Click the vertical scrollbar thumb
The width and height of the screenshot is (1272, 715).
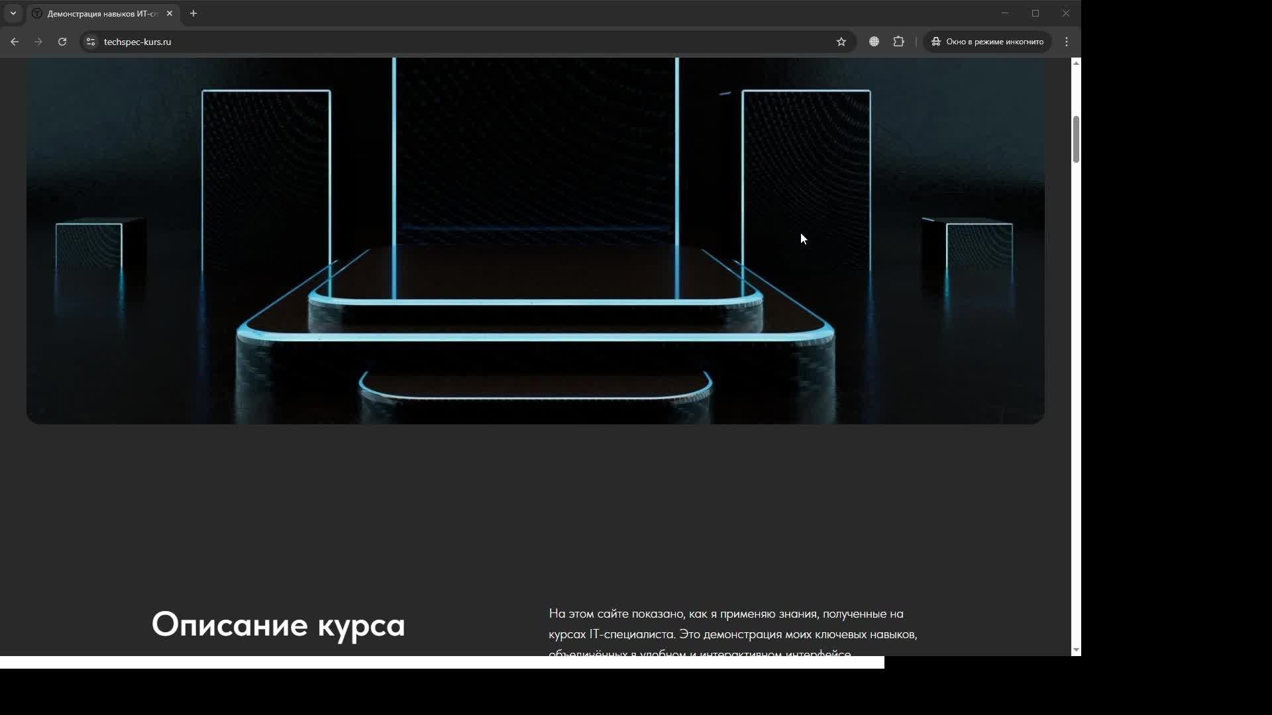[1076, 139]
